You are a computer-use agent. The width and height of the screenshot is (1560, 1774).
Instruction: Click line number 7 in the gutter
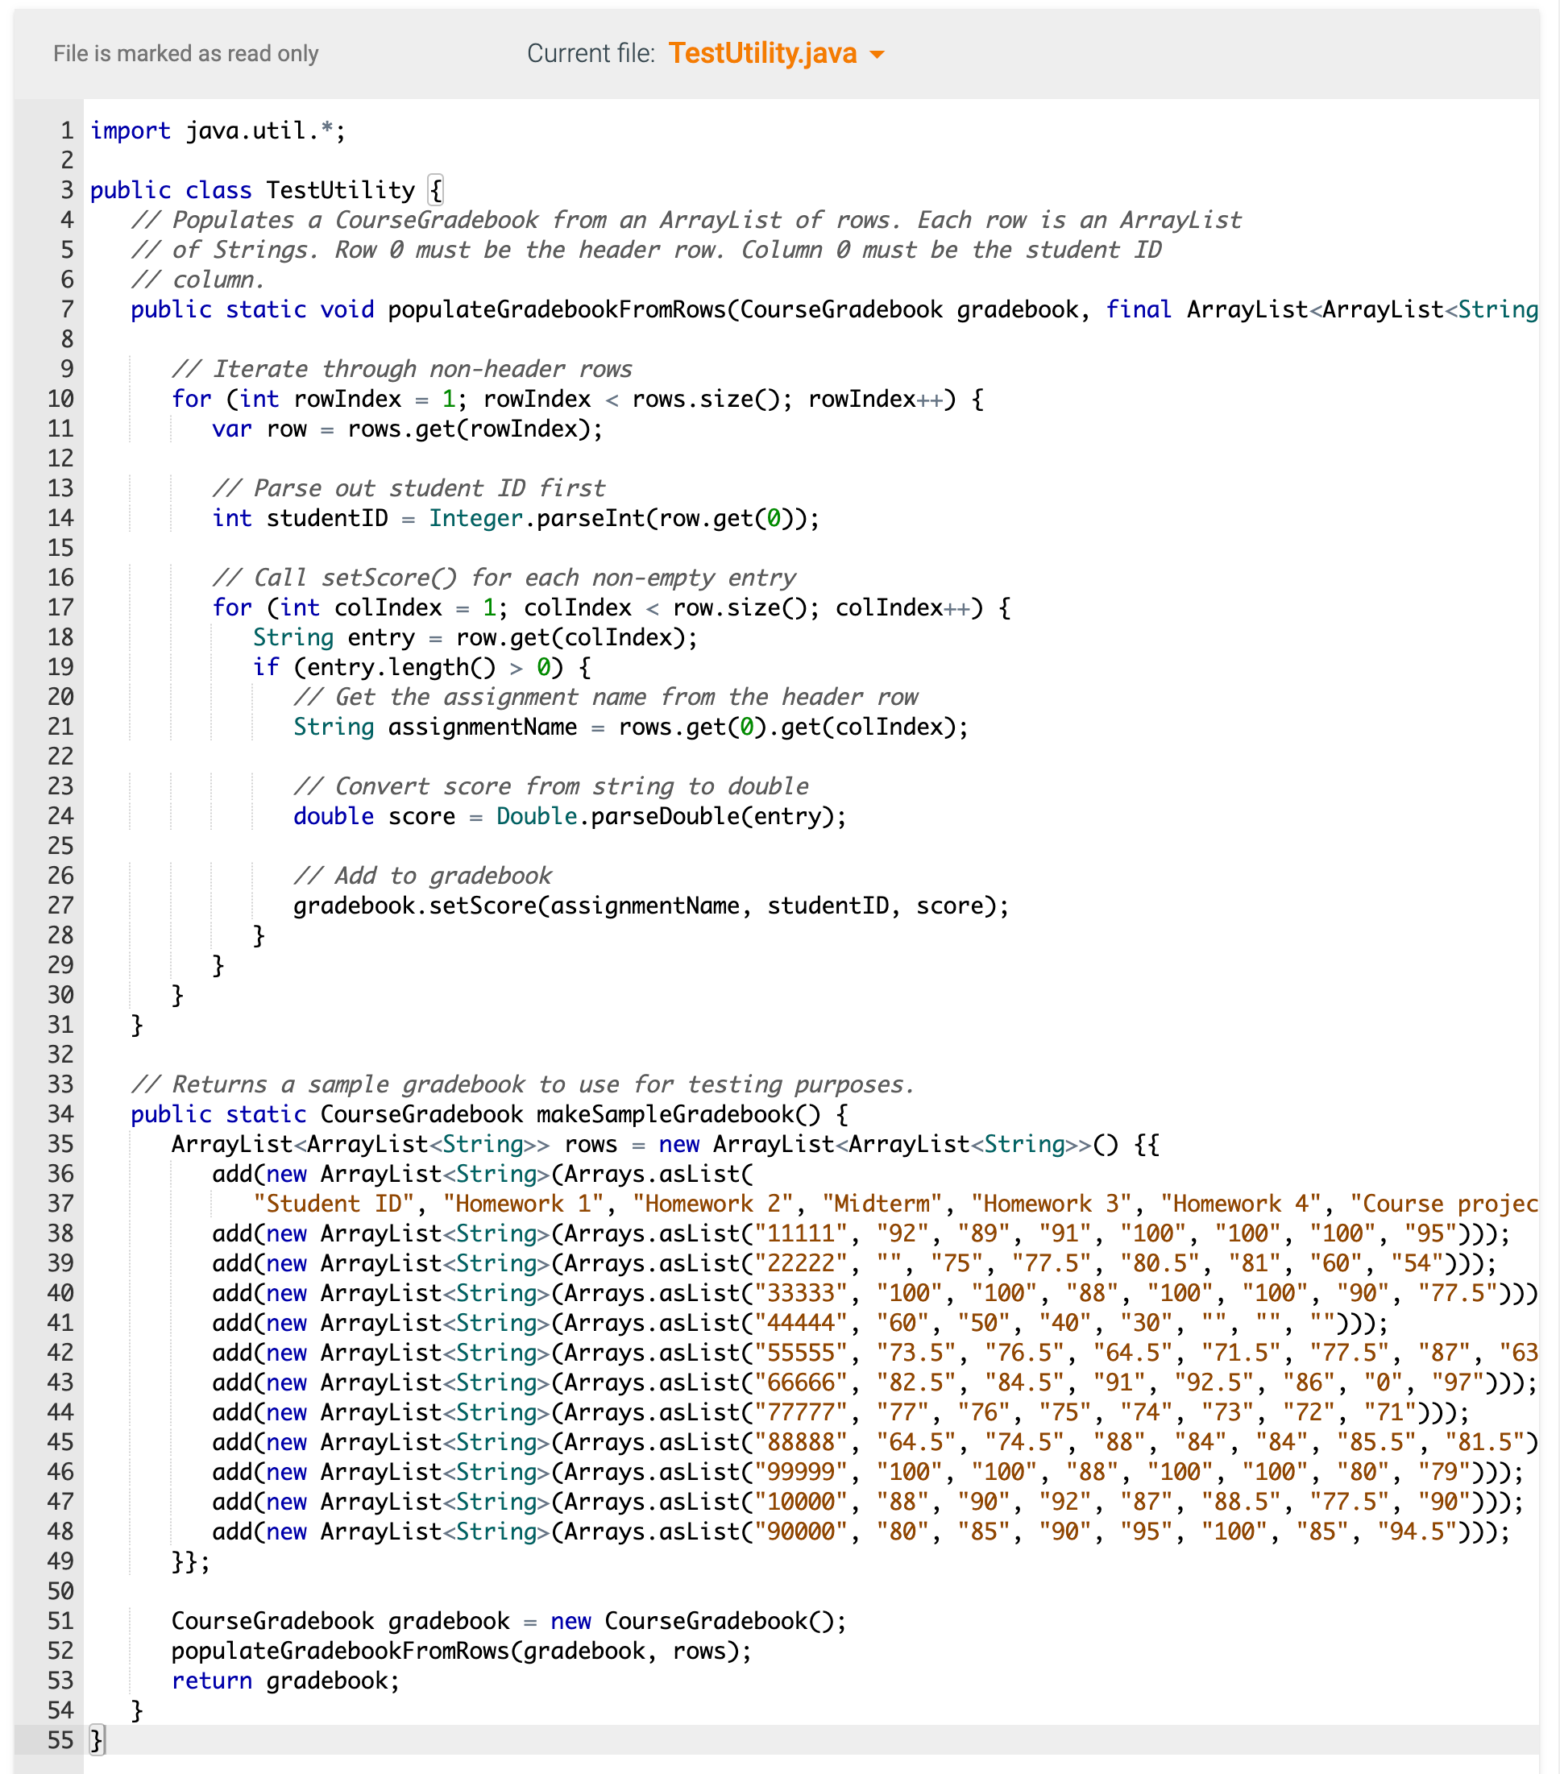point(66,310)
